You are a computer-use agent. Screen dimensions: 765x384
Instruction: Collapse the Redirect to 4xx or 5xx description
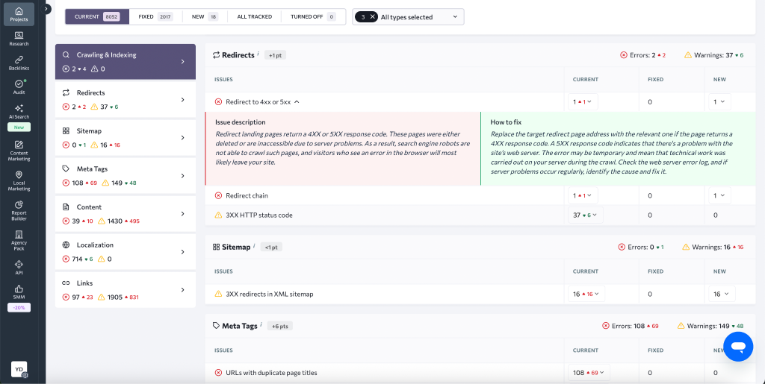pyautogui.click(x=297, y=101)
